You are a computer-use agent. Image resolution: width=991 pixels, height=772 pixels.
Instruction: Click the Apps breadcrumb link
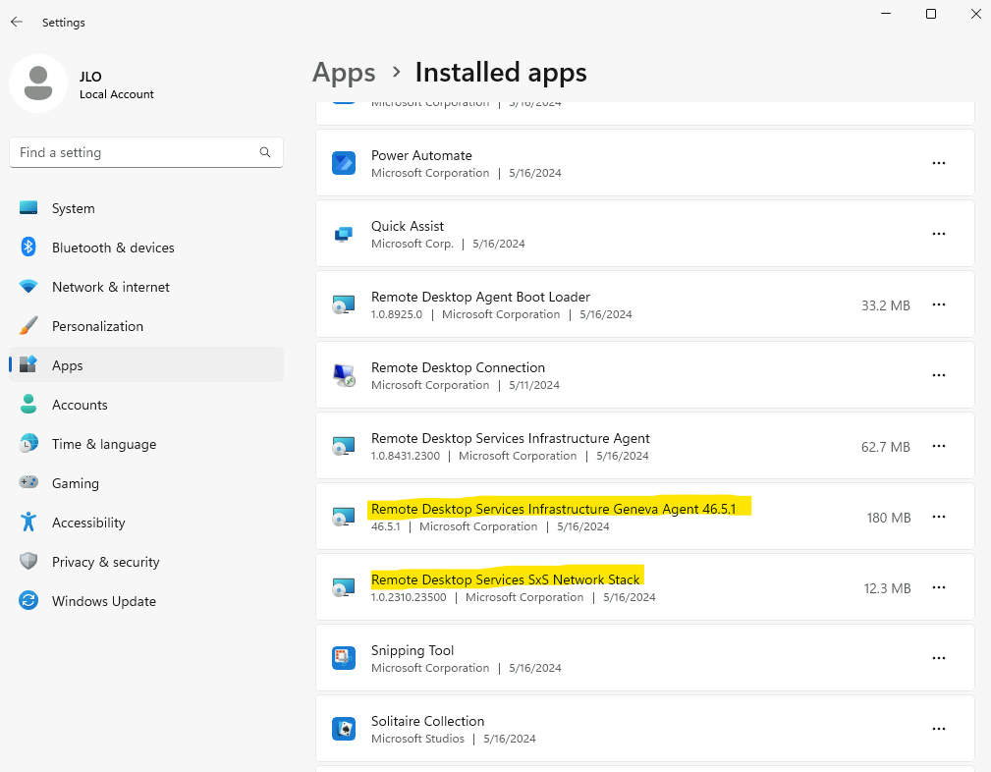(x=344, y=73)
